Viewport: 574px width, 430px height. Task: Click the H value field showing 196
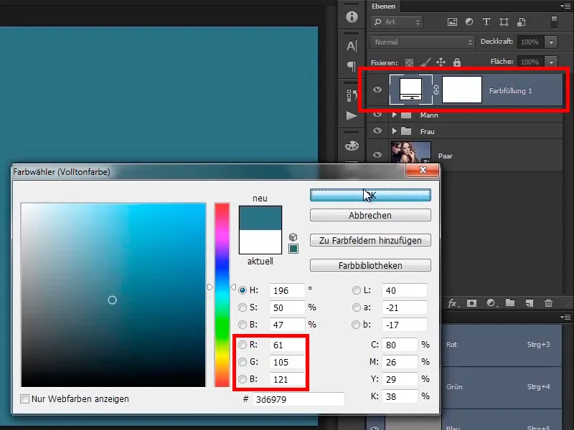point(287,290)
